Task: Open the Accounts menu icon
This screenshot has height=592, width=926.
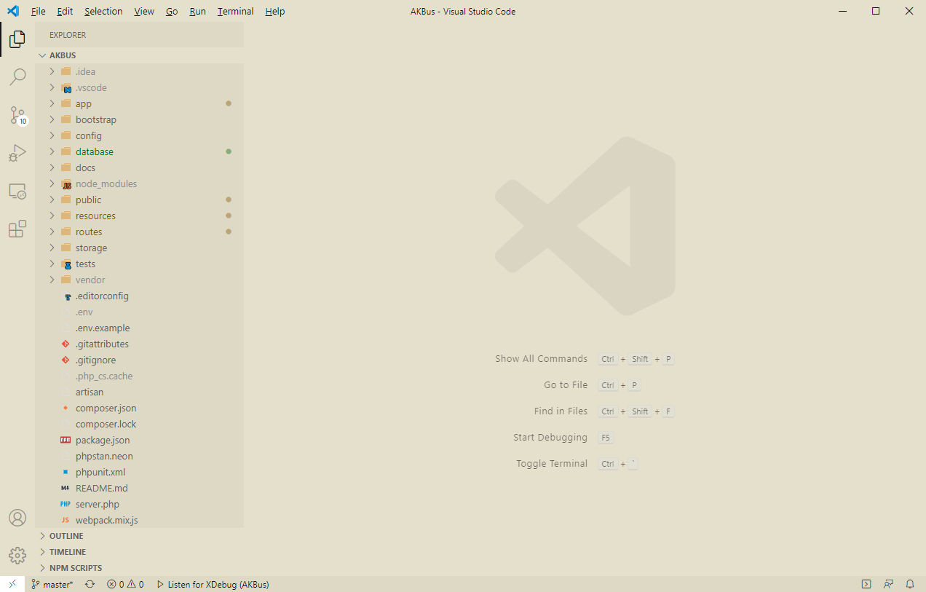Action: click(x=17, y=518)
